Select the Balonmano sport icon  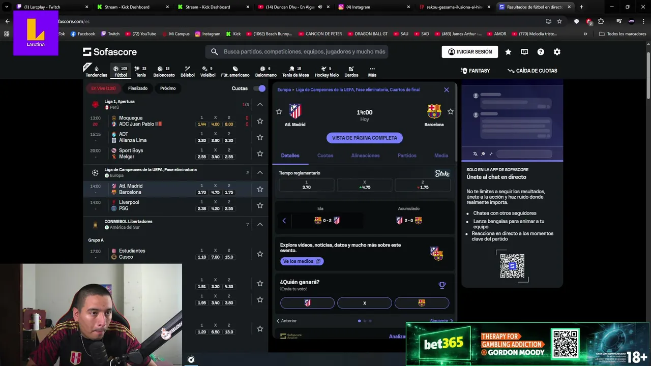[x=265, y=71]
